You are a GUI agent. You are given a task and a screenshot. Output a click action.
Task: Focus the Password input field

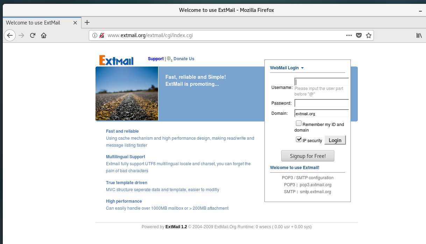click(321, 103)
